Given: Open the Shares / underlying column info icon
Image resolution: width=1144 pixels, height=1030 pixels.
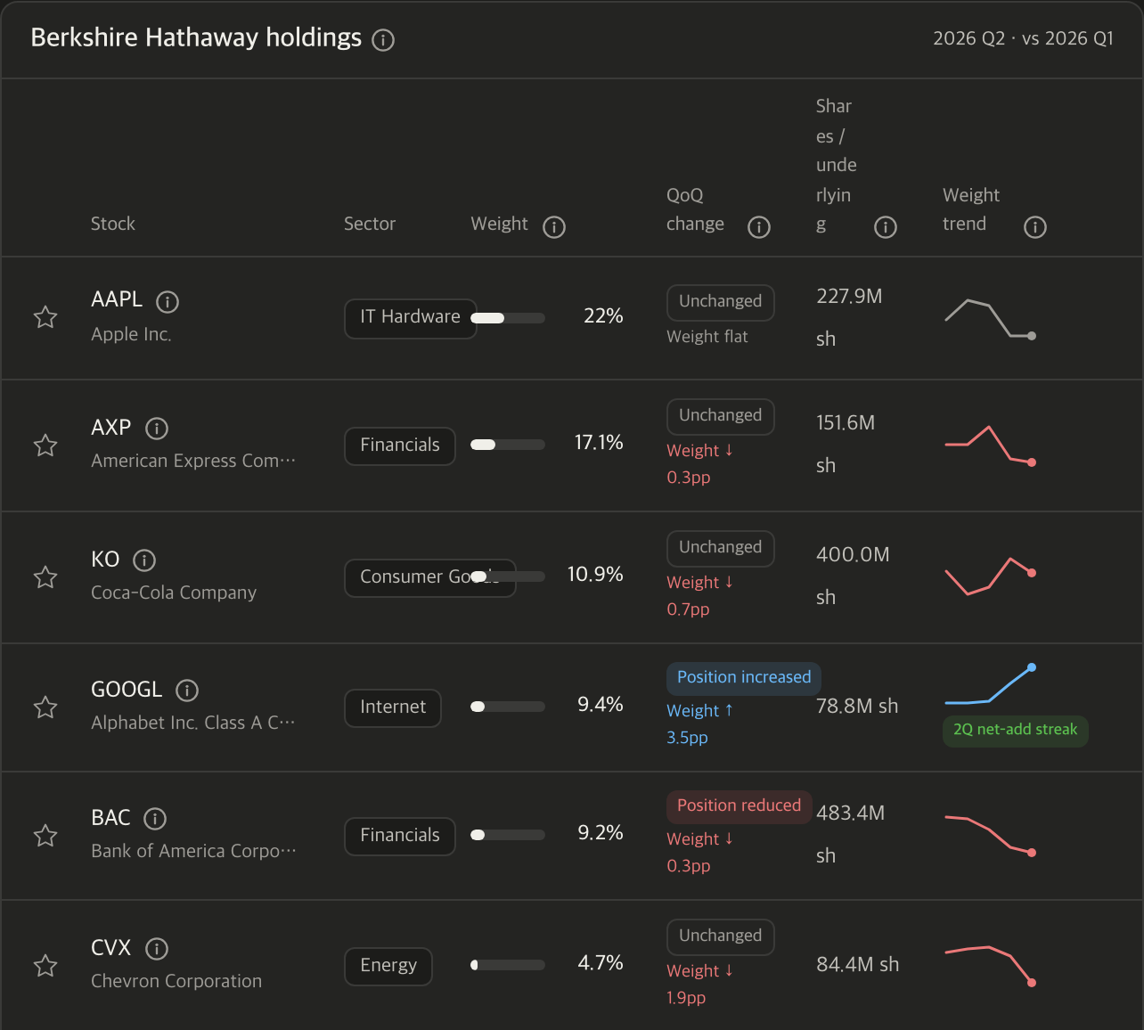Looking at the screenshot, I should coord(886,227).
